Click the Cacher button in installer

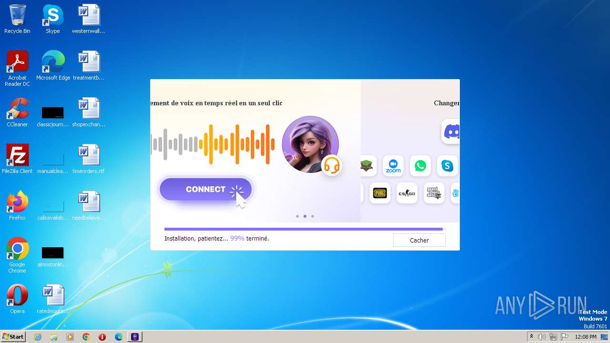click(x=419, y=240)
